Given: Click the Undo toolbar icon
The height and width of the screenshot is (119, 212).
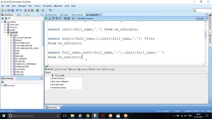Looking at the screenshot, I should (17, 10).
